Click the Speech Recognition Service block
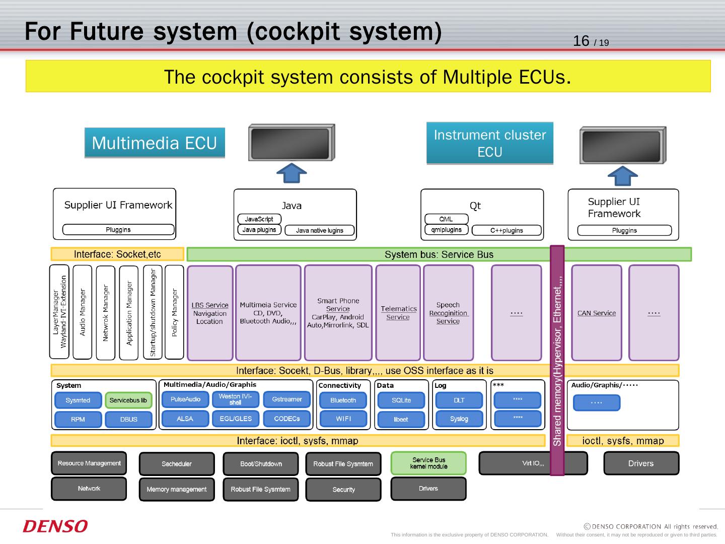Screen dimensions: 725x544 coord(448,313)
